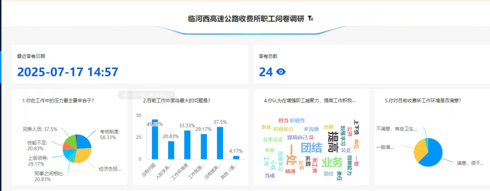
Task: Click the dashboard title 临河西高速公路收费所职工问卷调研
Action: [x=246, y=19]
